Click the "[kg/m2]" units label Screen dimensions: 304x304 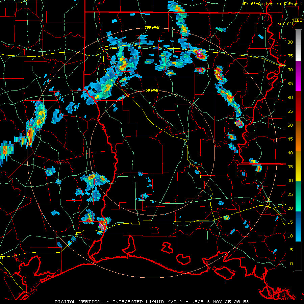click(284, 24)
